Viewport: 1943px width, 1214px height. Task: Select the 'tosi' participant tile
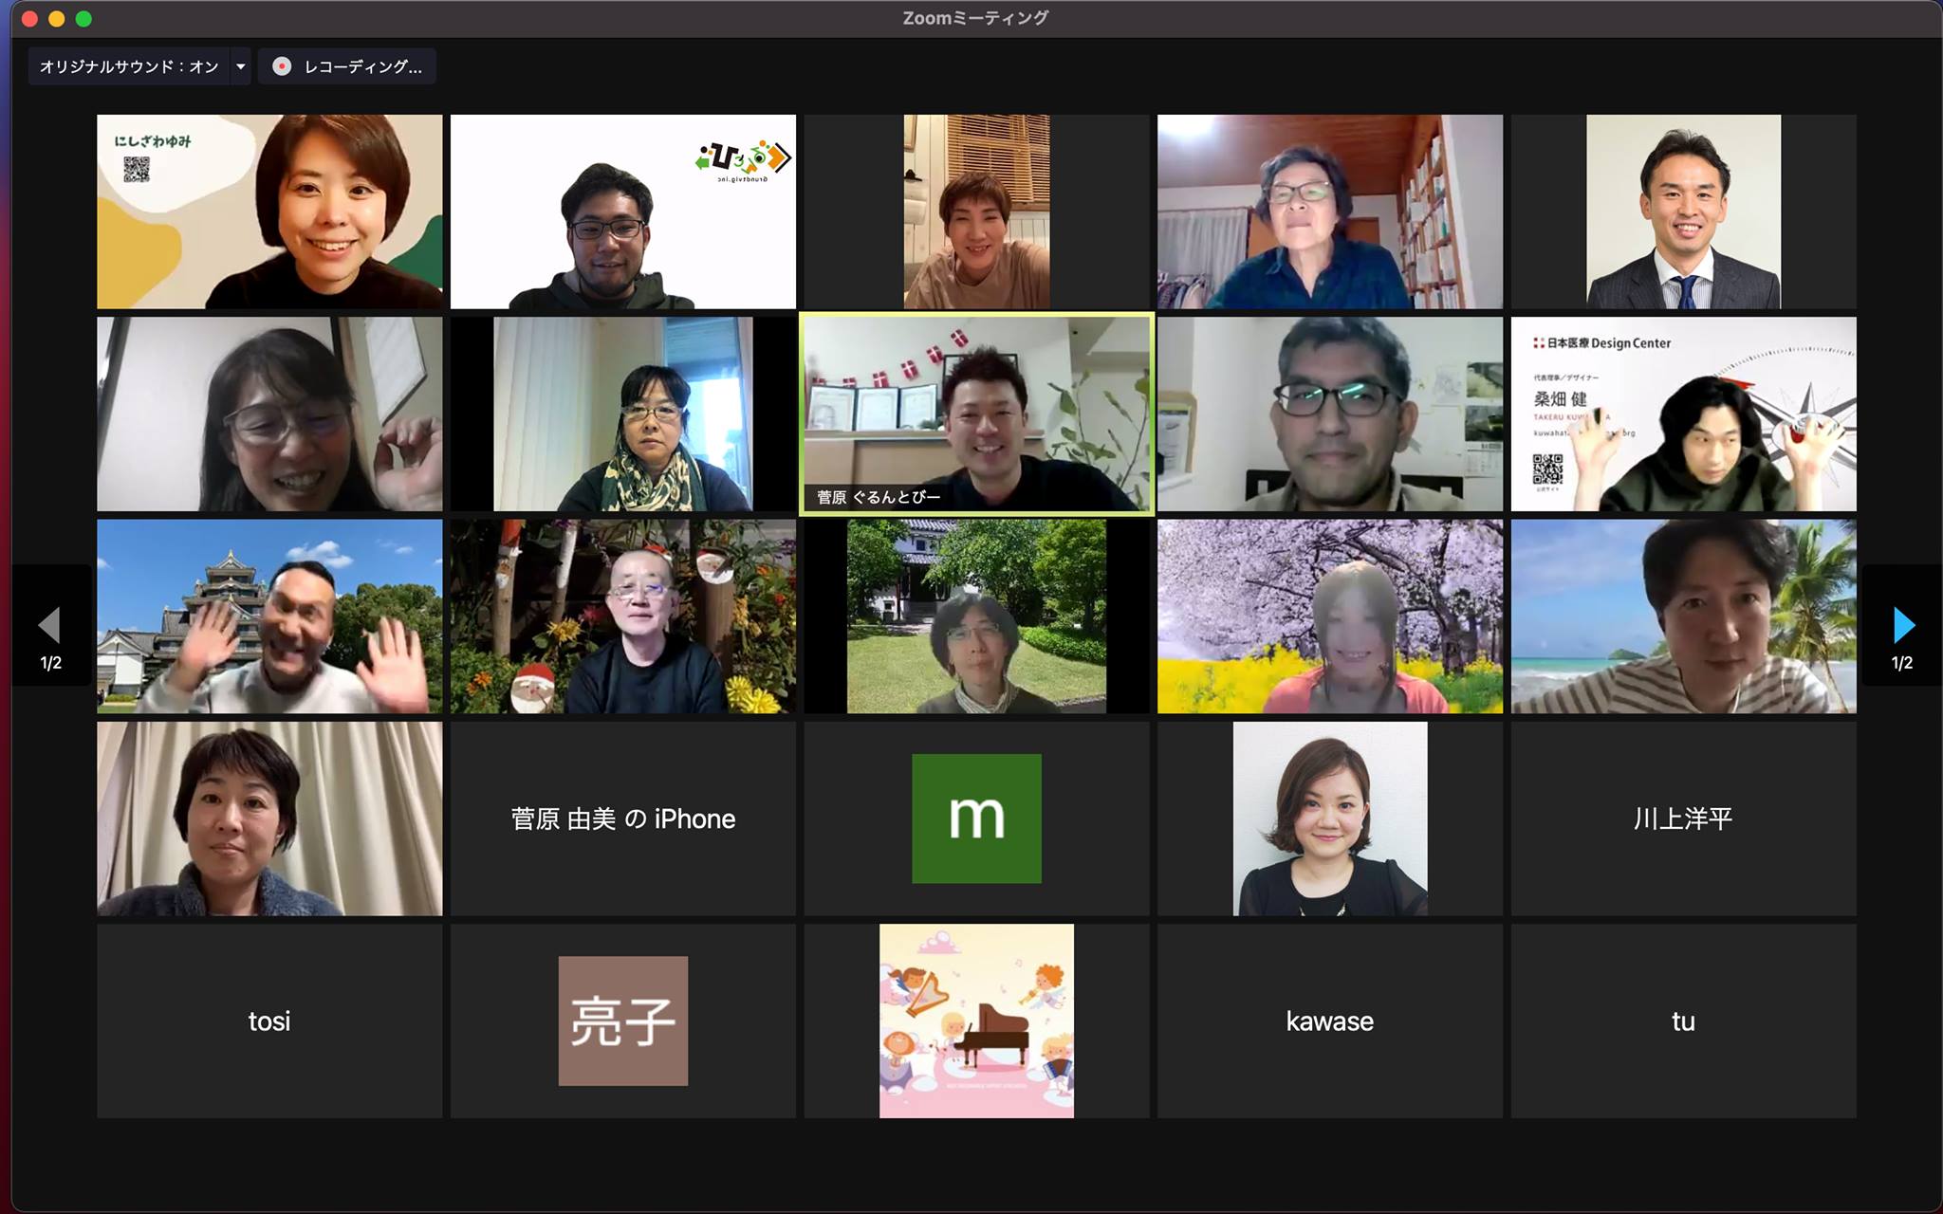269,1021
